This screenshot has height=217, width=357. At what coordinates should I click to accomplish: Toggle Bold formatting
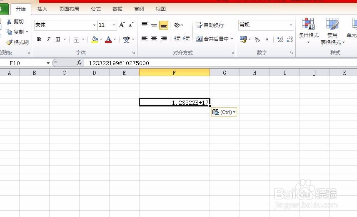pos(39,39)
